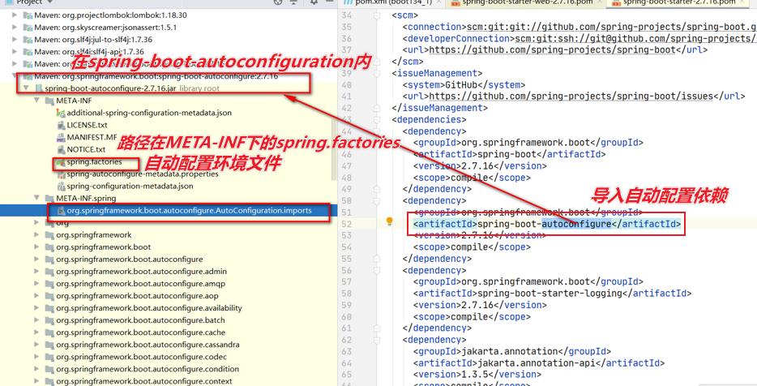
Task: Click the package icon of org.springframework.boot.autoconfigure.availability
Action: pyautogui.click(x=49, y=308)
